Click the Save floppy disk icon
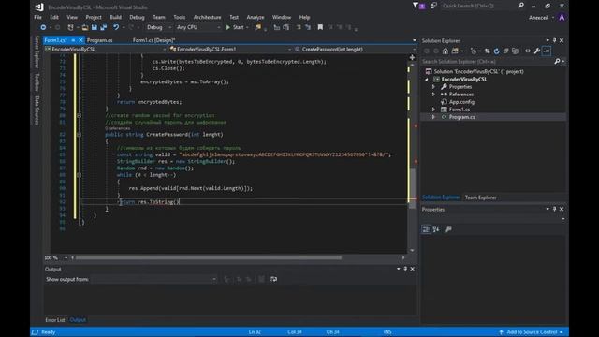The width and height of the screenshot is (599, 337). click(94, 27)
